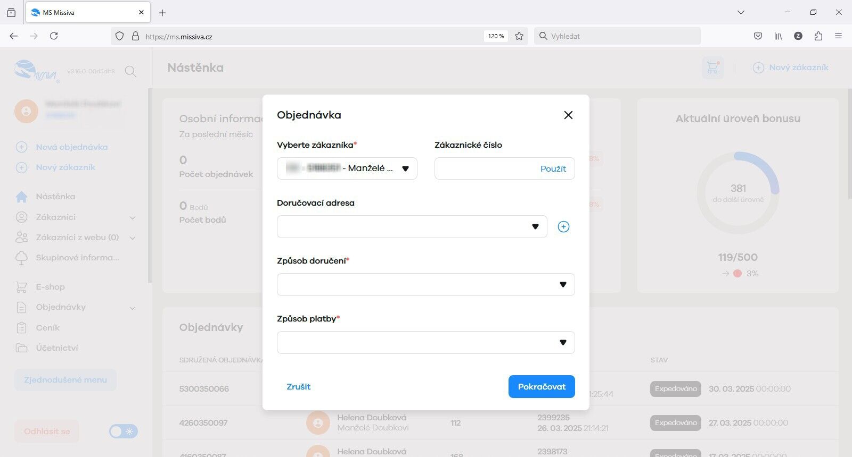The image size is (852, 457).
Task: Click Helena Doubková customer name, order 4260350097
Action: click(372, 418)
